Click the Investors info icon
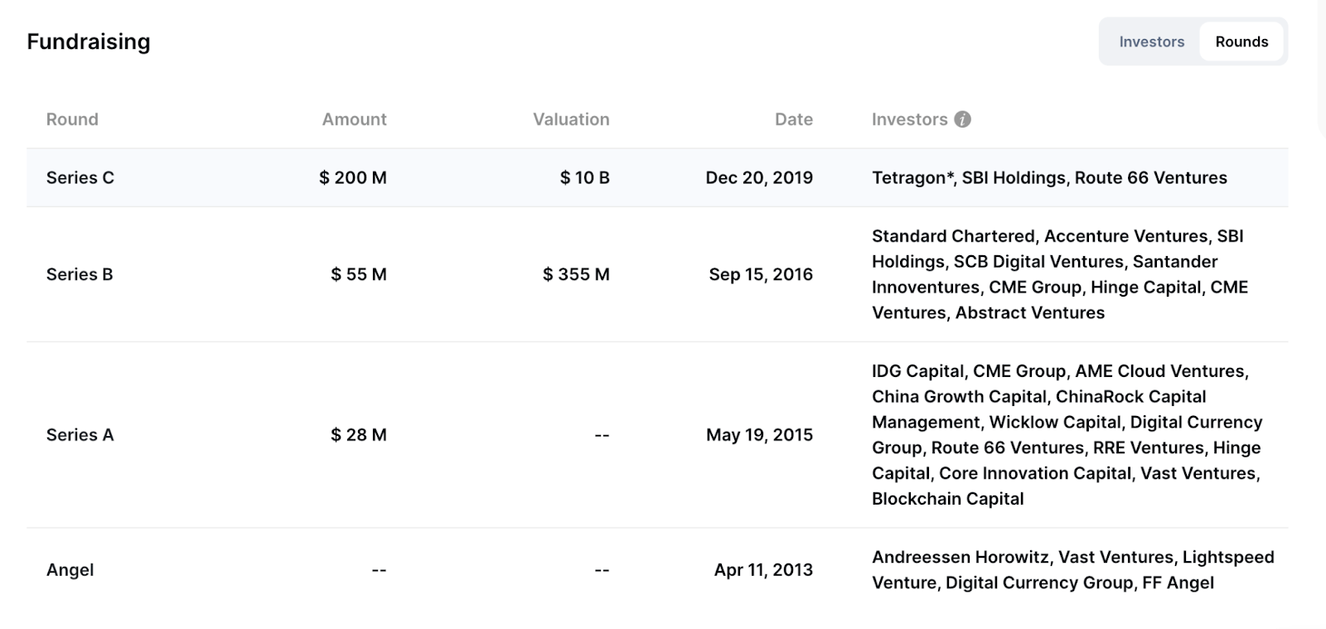The height and width of the screenshot is (629, 1326). pyautogui.click(x=962, y=119)
